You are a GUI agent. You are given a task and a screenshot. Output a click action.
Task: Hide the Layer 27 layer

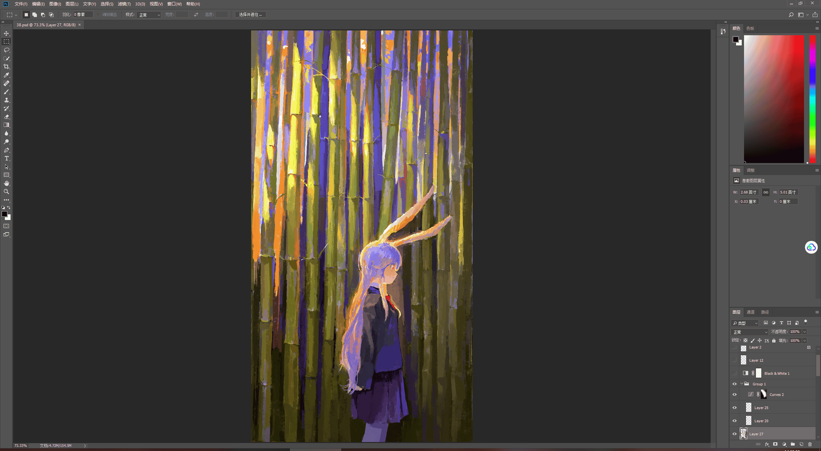click(734, 434)
